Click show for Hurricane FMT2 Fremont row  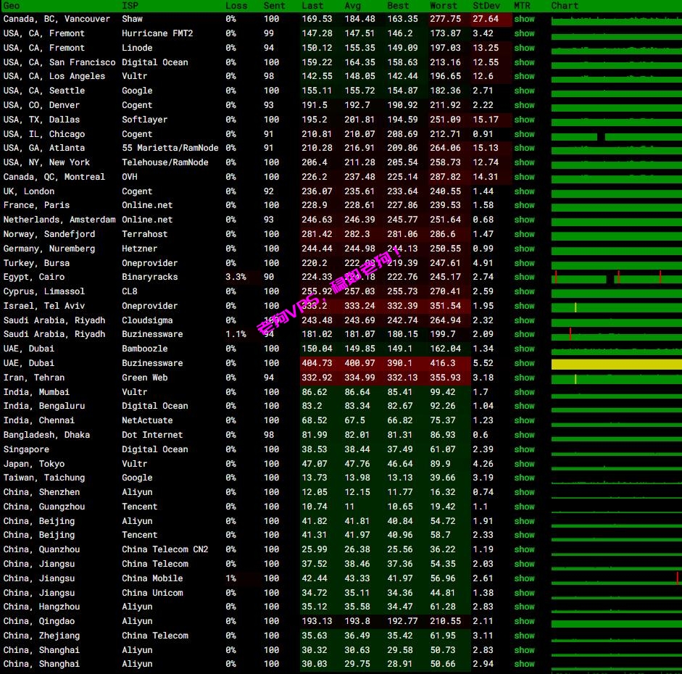click(524, 33)
